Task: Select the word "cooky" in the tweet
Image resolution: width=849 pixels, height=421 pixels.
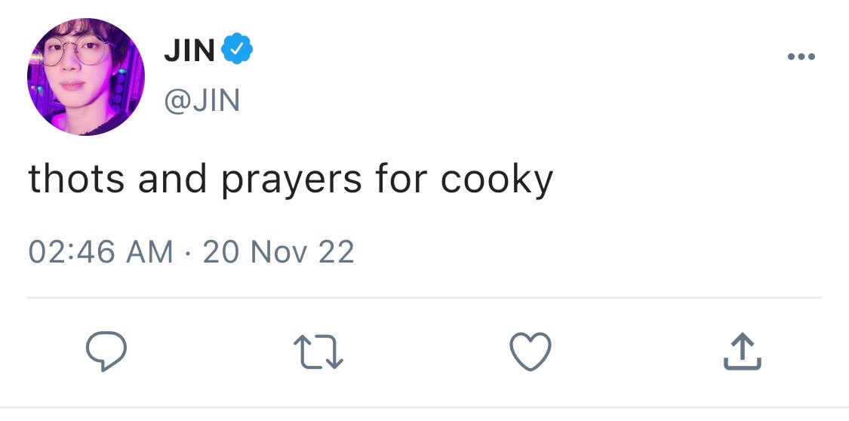Action: [497, 180]
